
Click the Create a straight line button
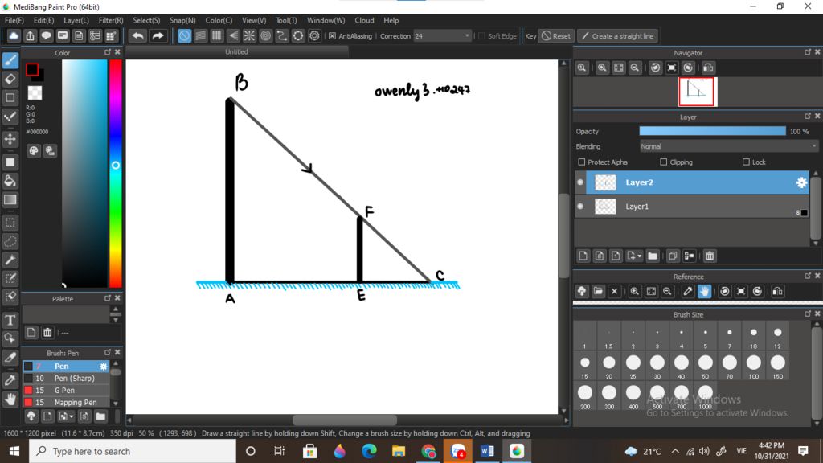618,36
